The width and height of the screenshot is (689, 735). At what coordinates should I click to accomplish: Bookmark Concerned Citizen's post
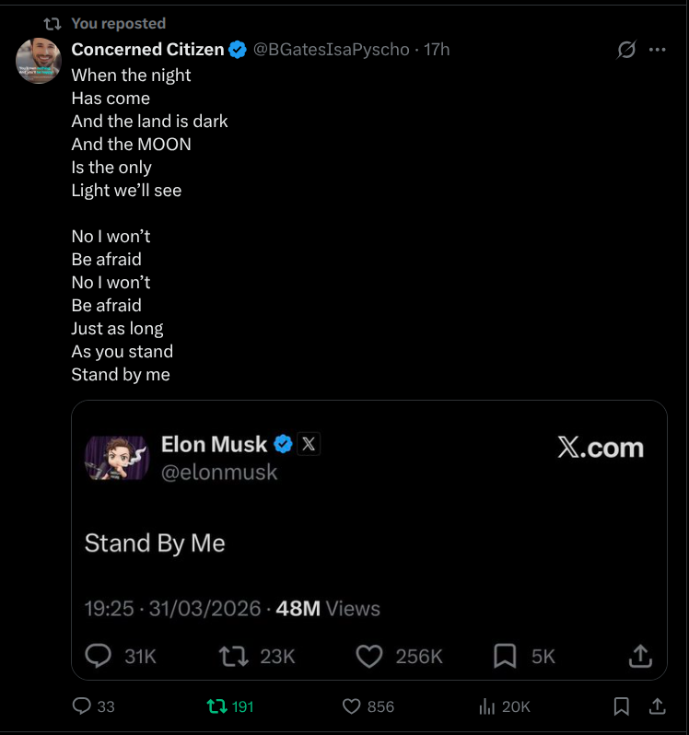622,706
